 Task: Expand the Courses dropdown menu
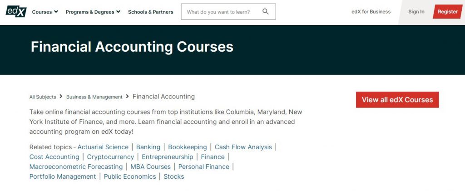tap(45, 12)
